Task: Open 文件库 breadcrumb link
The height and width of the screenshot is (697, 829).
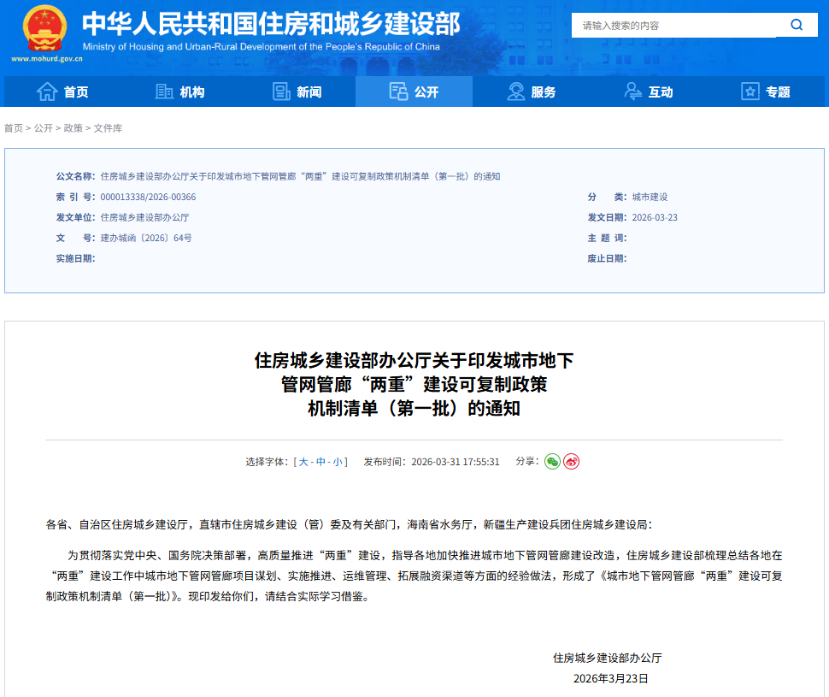Action: coord(108,128)
